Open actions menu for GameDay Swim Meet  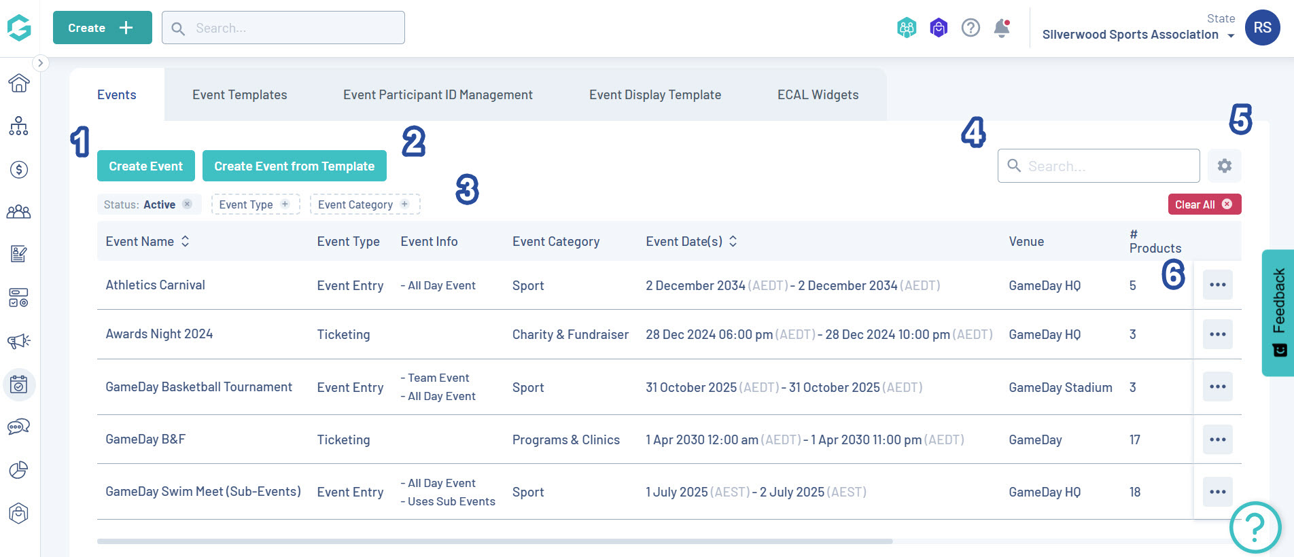pos(1218,492)
